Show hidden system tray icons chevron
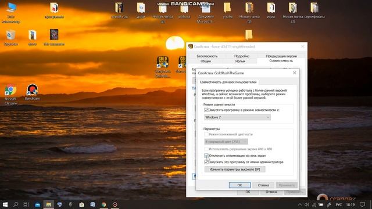This screenshot has height=209, width=372. coord(300,204)
